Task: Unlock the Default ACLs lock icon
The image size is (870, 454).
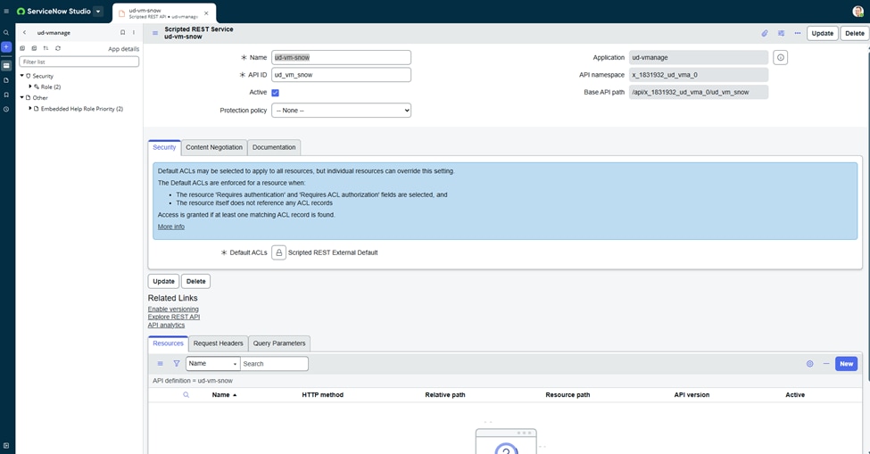Action: tap(278, 252)
